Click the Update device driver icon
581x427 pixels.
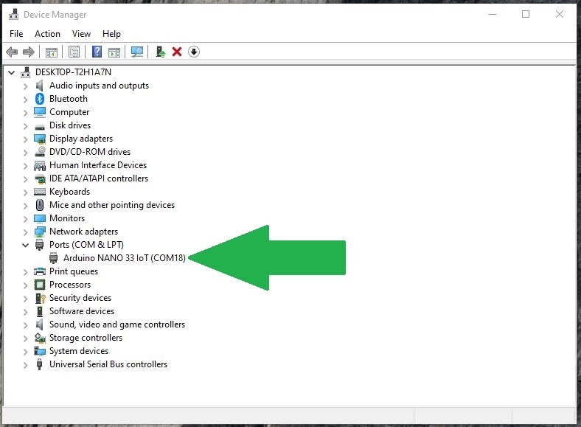[161, 52]
